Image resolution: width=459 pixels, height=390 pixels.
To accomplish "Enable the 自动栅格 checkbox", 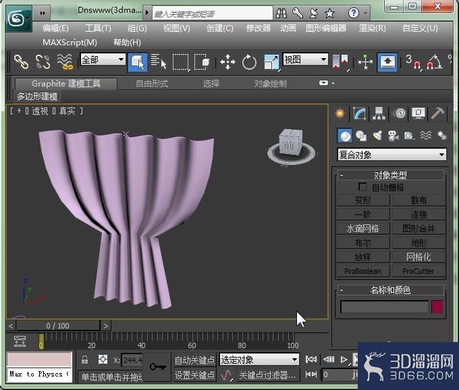I will click(362, 187).
